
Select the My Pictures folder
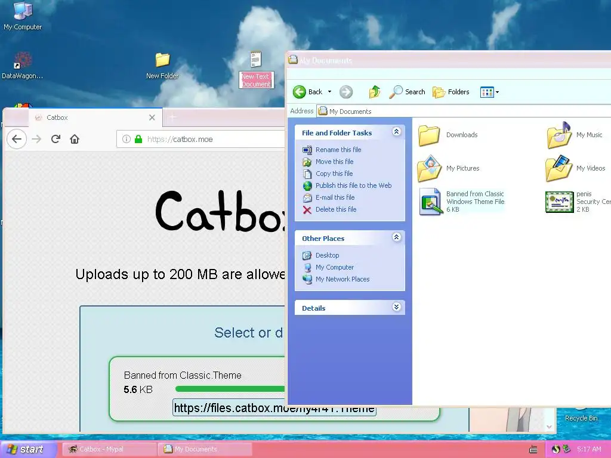(x=448, y=169)
